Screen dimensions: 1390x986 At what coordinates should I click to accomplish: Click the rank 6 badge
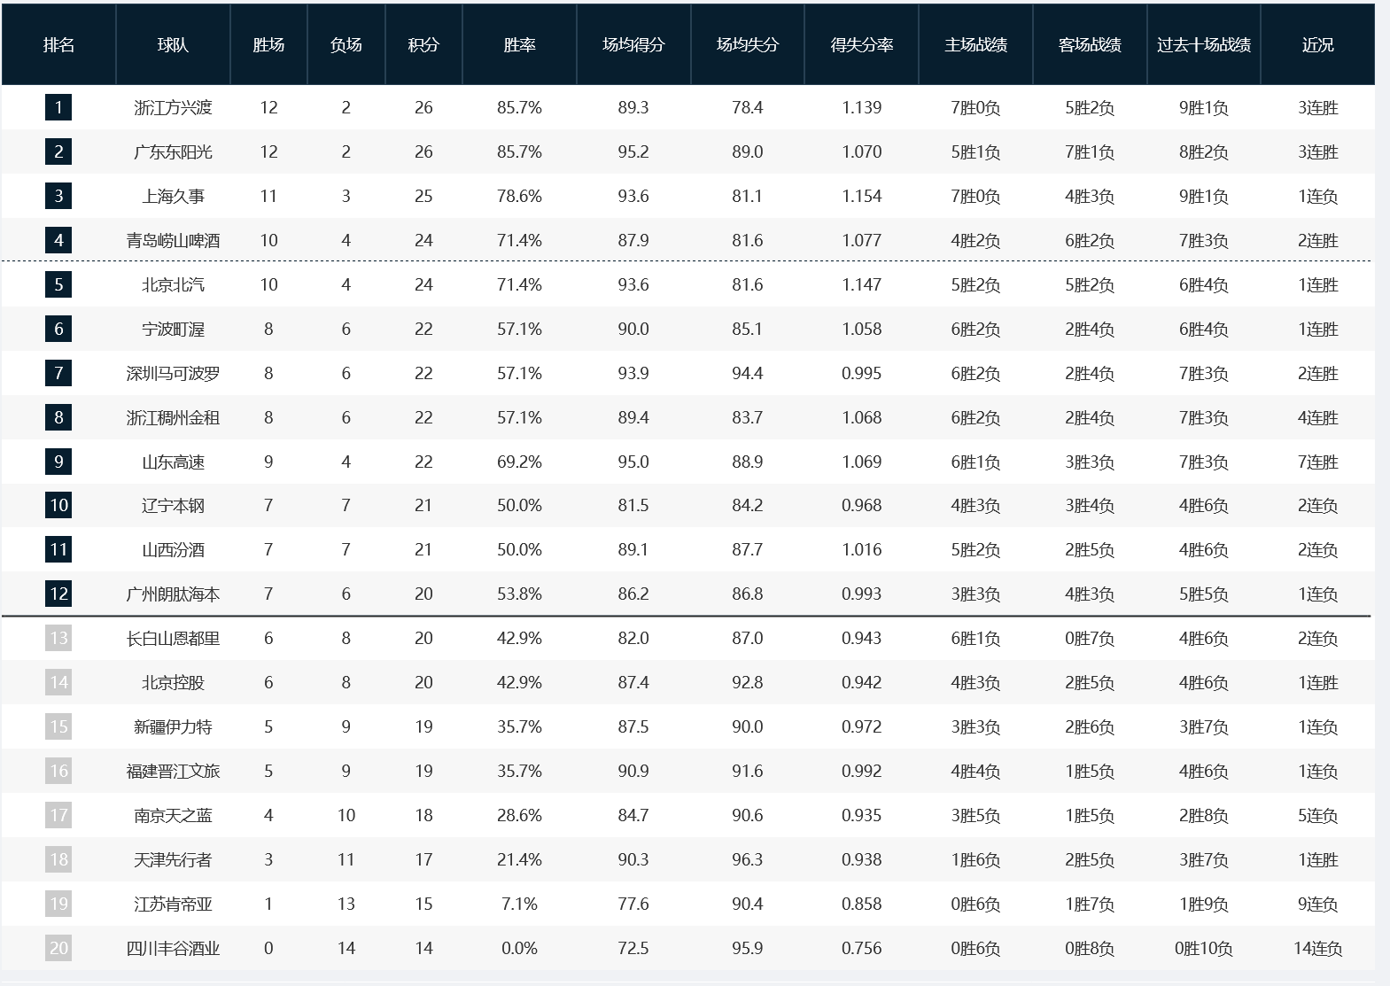point(58,329)
